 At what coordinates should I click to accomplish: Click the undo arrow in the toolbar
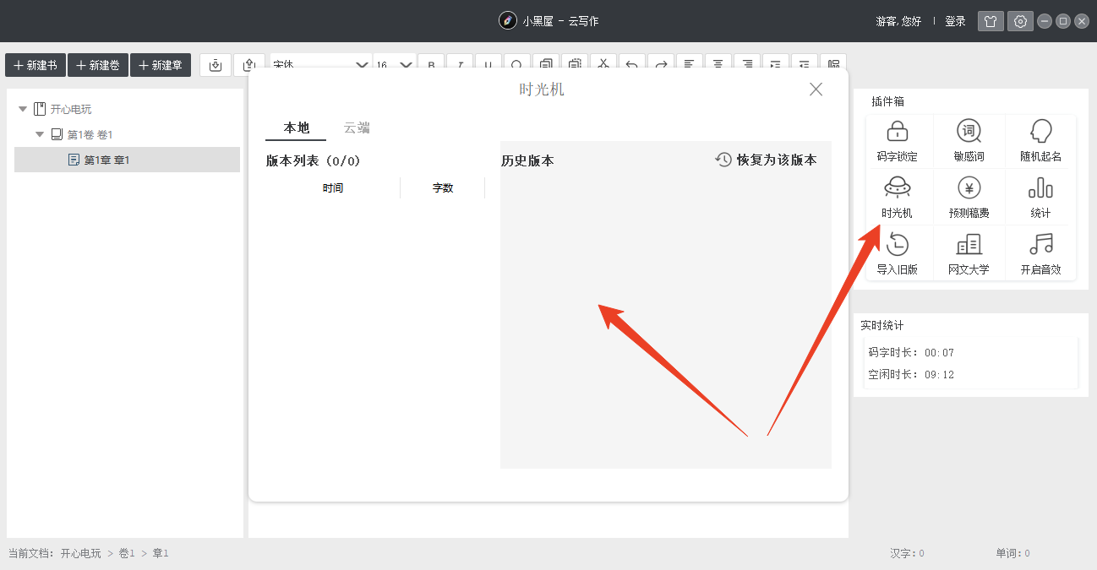[632, 64]
